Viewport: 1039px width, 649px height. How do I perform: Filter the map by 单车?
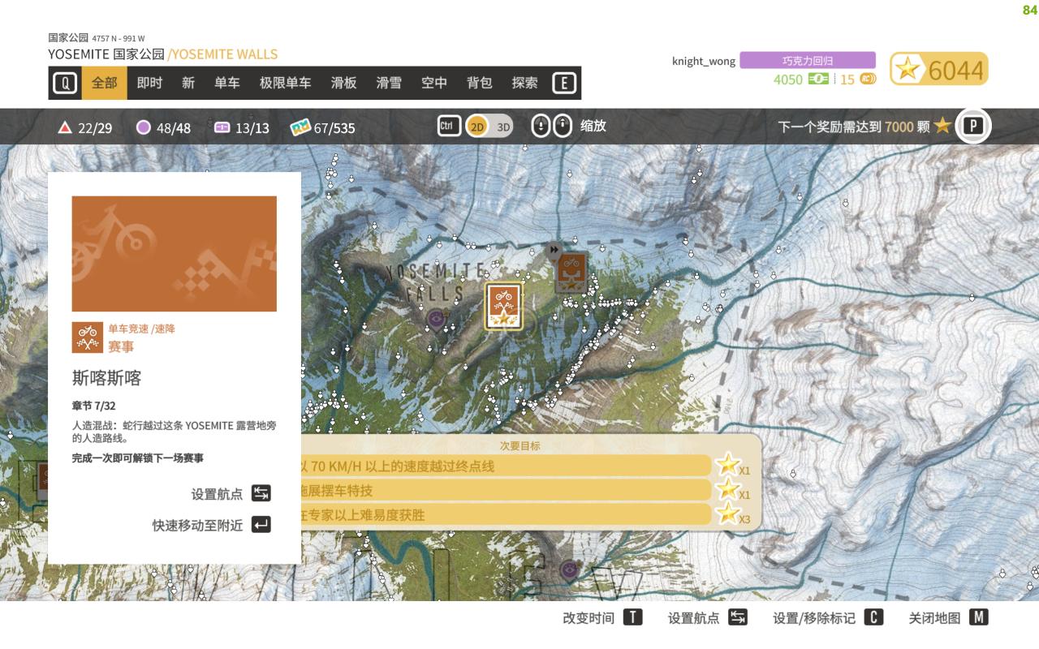[227, 83]
